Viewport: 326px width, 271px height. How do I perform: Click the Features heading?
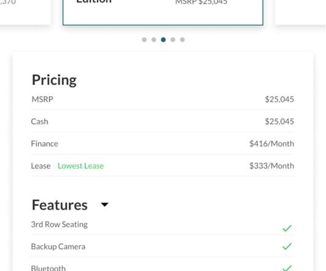pos(60,205)
